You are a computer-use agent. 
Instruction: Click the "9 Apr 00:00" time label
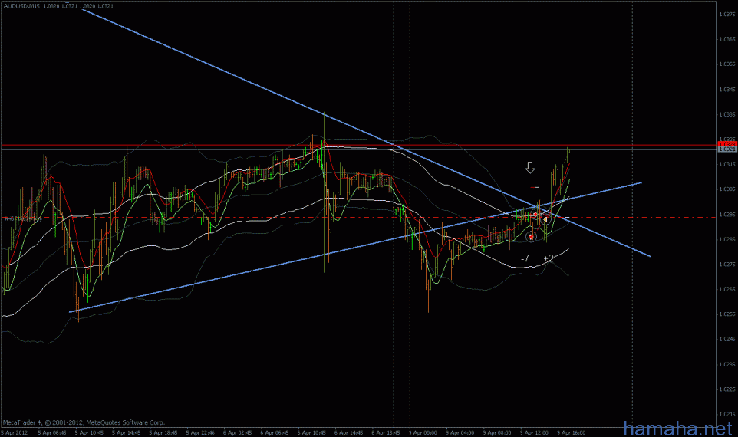tap(423, 432)
